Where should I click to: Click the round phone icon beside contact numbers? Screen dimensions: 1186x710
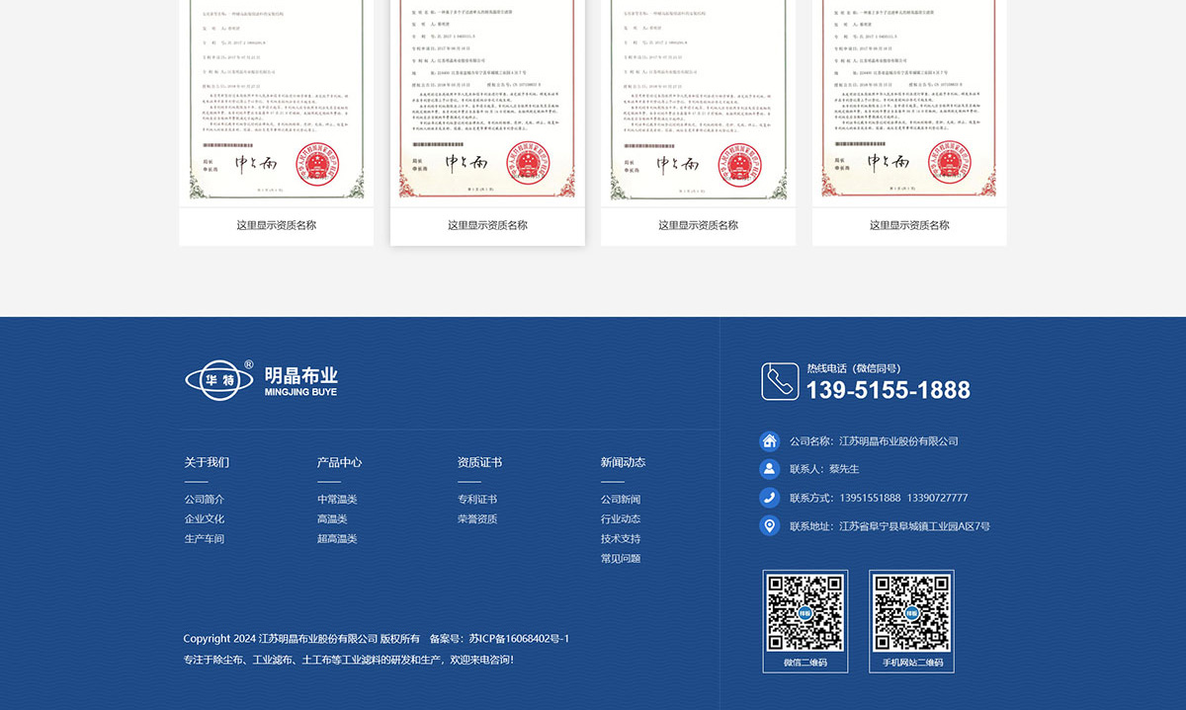pyautogui.click(x=769, y=498)
